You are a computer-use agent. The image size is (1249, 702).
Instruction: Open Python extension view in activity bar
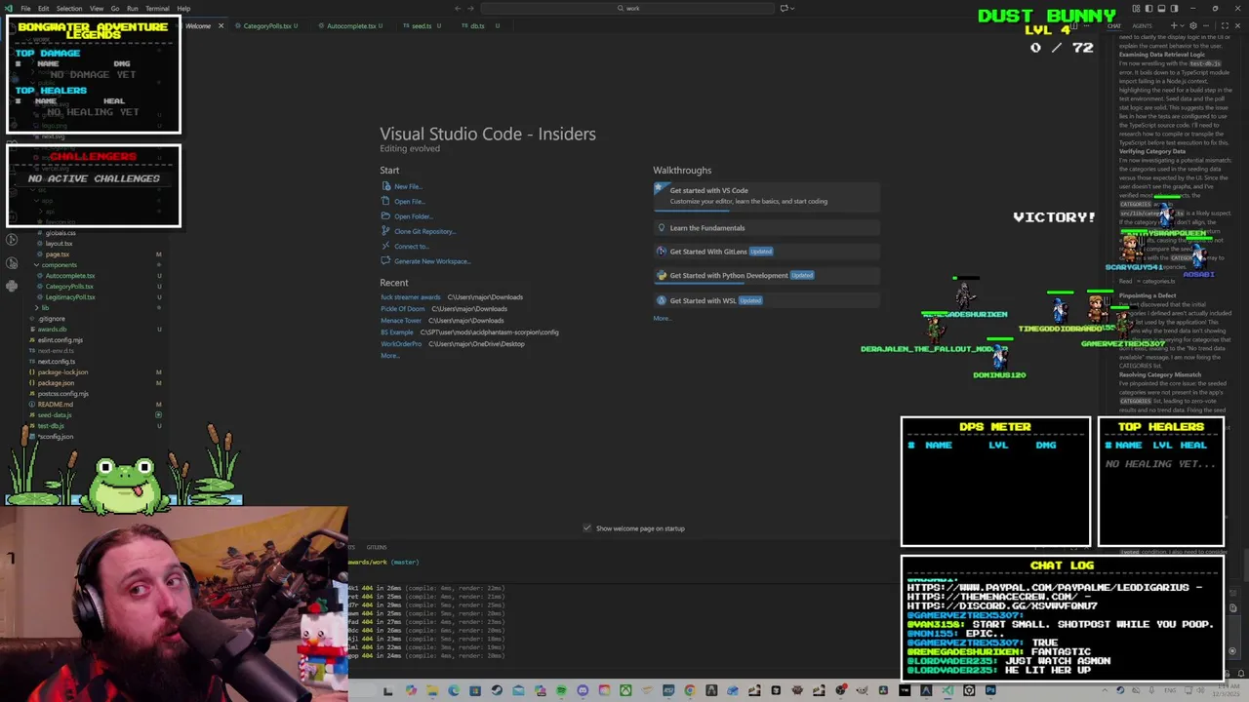[x=11, y=286]
